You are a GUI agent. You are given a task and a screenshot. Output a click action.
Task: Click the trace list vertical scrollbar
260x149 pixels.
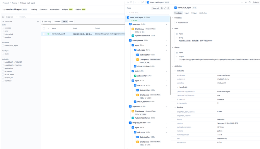coord(170,56)
